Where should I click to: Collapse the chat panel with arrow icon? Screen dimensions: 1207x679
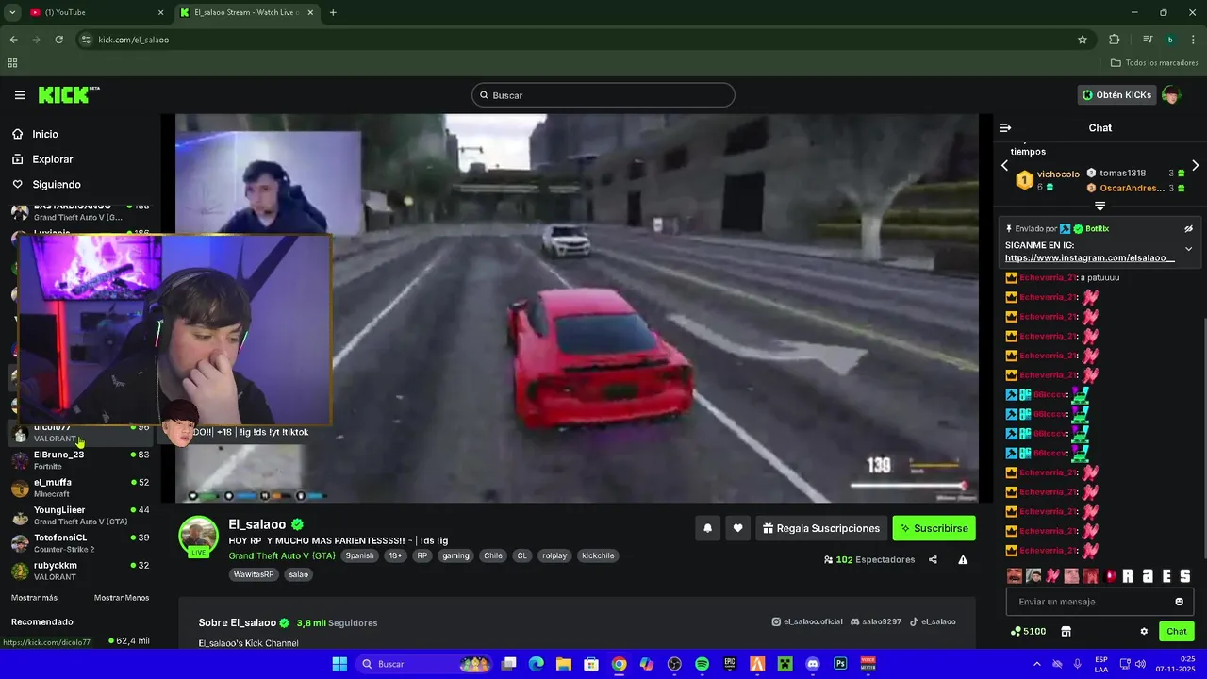click(1005, 127)
